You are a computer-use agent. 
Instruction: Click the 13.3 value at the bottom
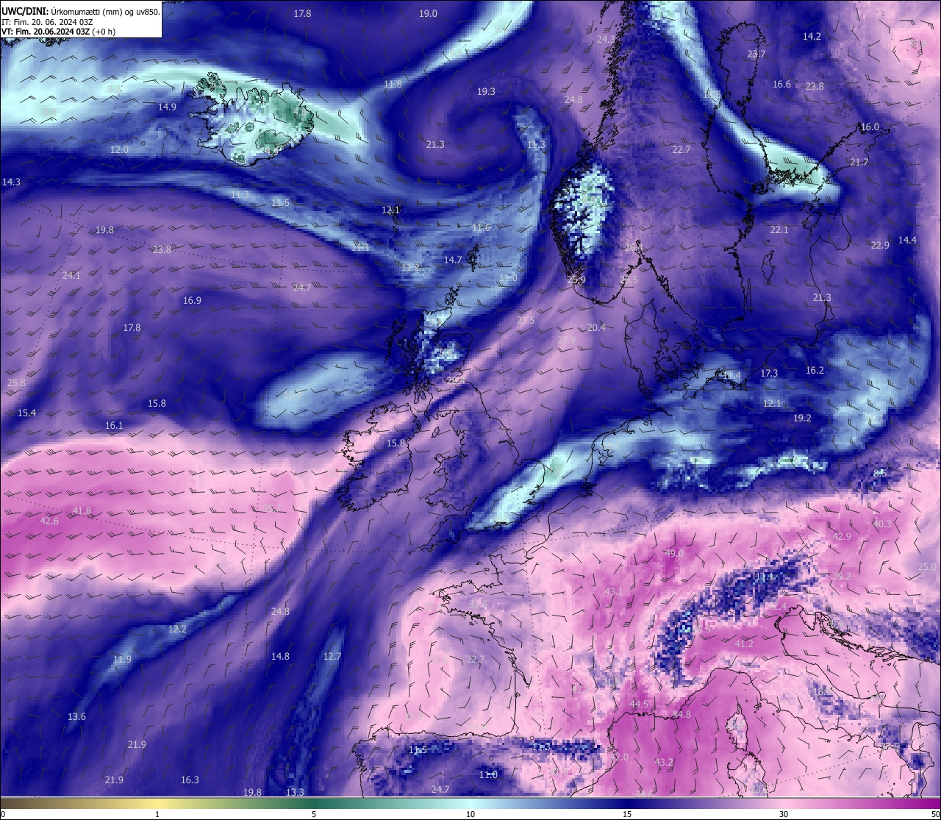tap(295, 792)
